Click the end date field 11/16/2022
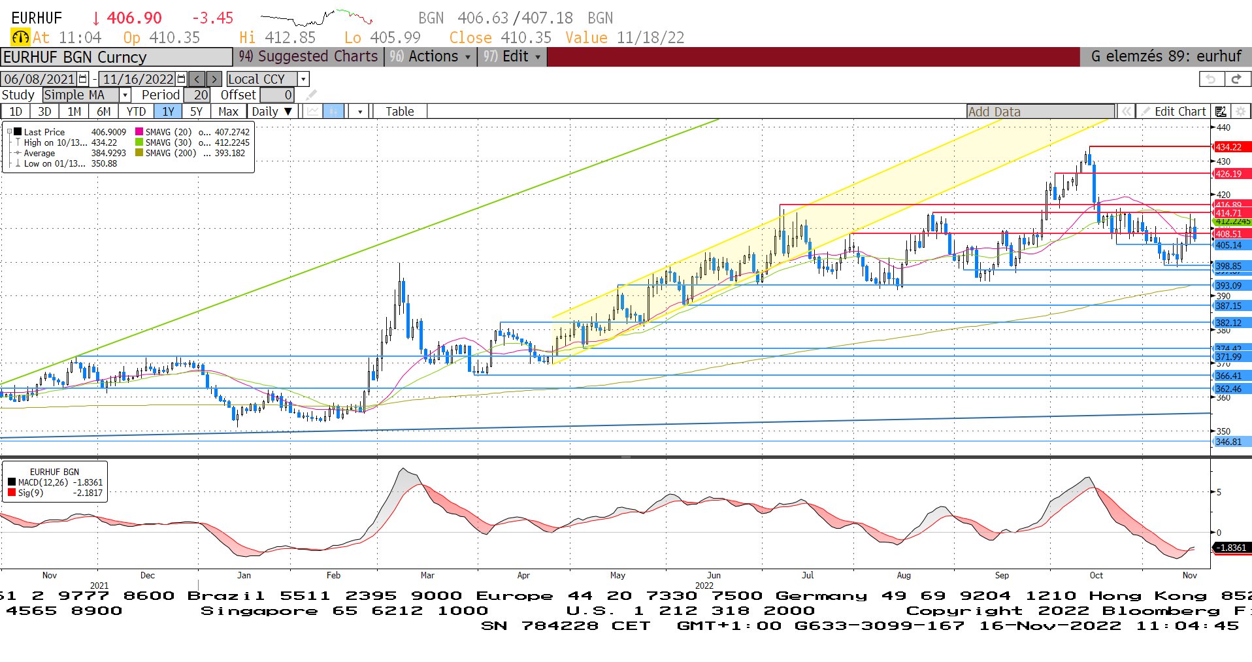The height and width of the screenshot is (662, 1252). pyautogui.click(x=139, y=79)
